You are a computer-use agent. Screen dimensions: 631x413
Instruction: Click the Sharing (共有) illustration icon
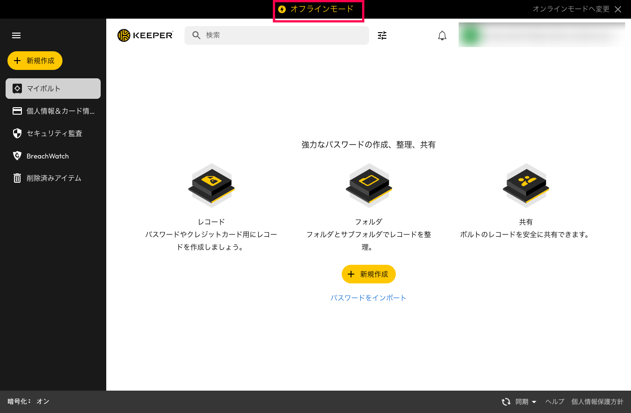526,185
